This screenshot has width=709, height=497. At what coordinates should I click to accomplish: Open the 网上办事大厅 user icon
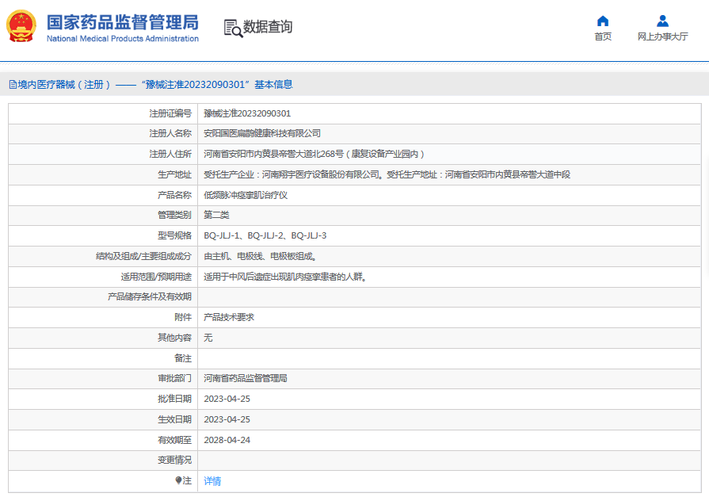point(662,21)
